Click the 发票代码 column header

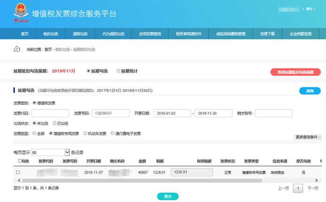pyautogui.click(x=46, y=161)
